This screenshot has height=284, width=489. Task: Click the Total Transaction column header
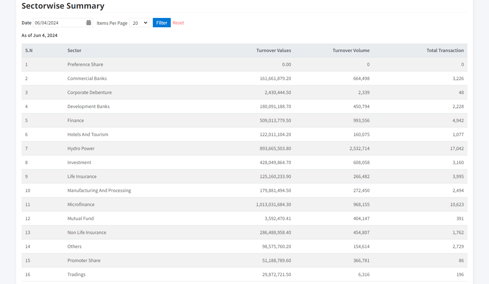[445, 51]
